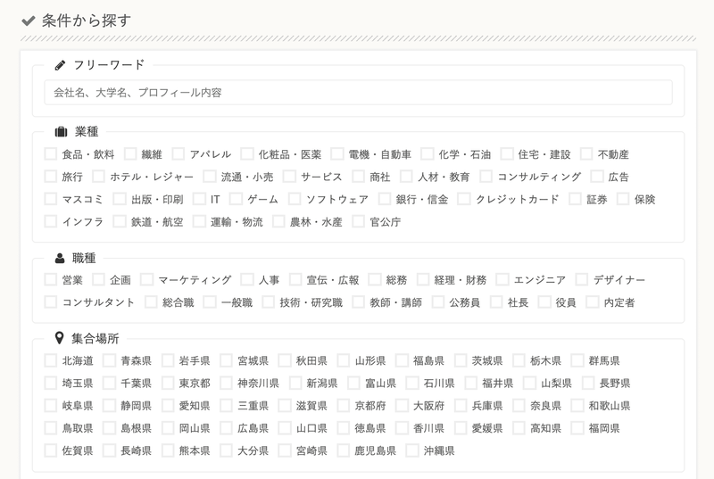Tick the マスコミ checkbox
Image resolution: width=714 pixels, height=479 pixels.
coord(51,199)
